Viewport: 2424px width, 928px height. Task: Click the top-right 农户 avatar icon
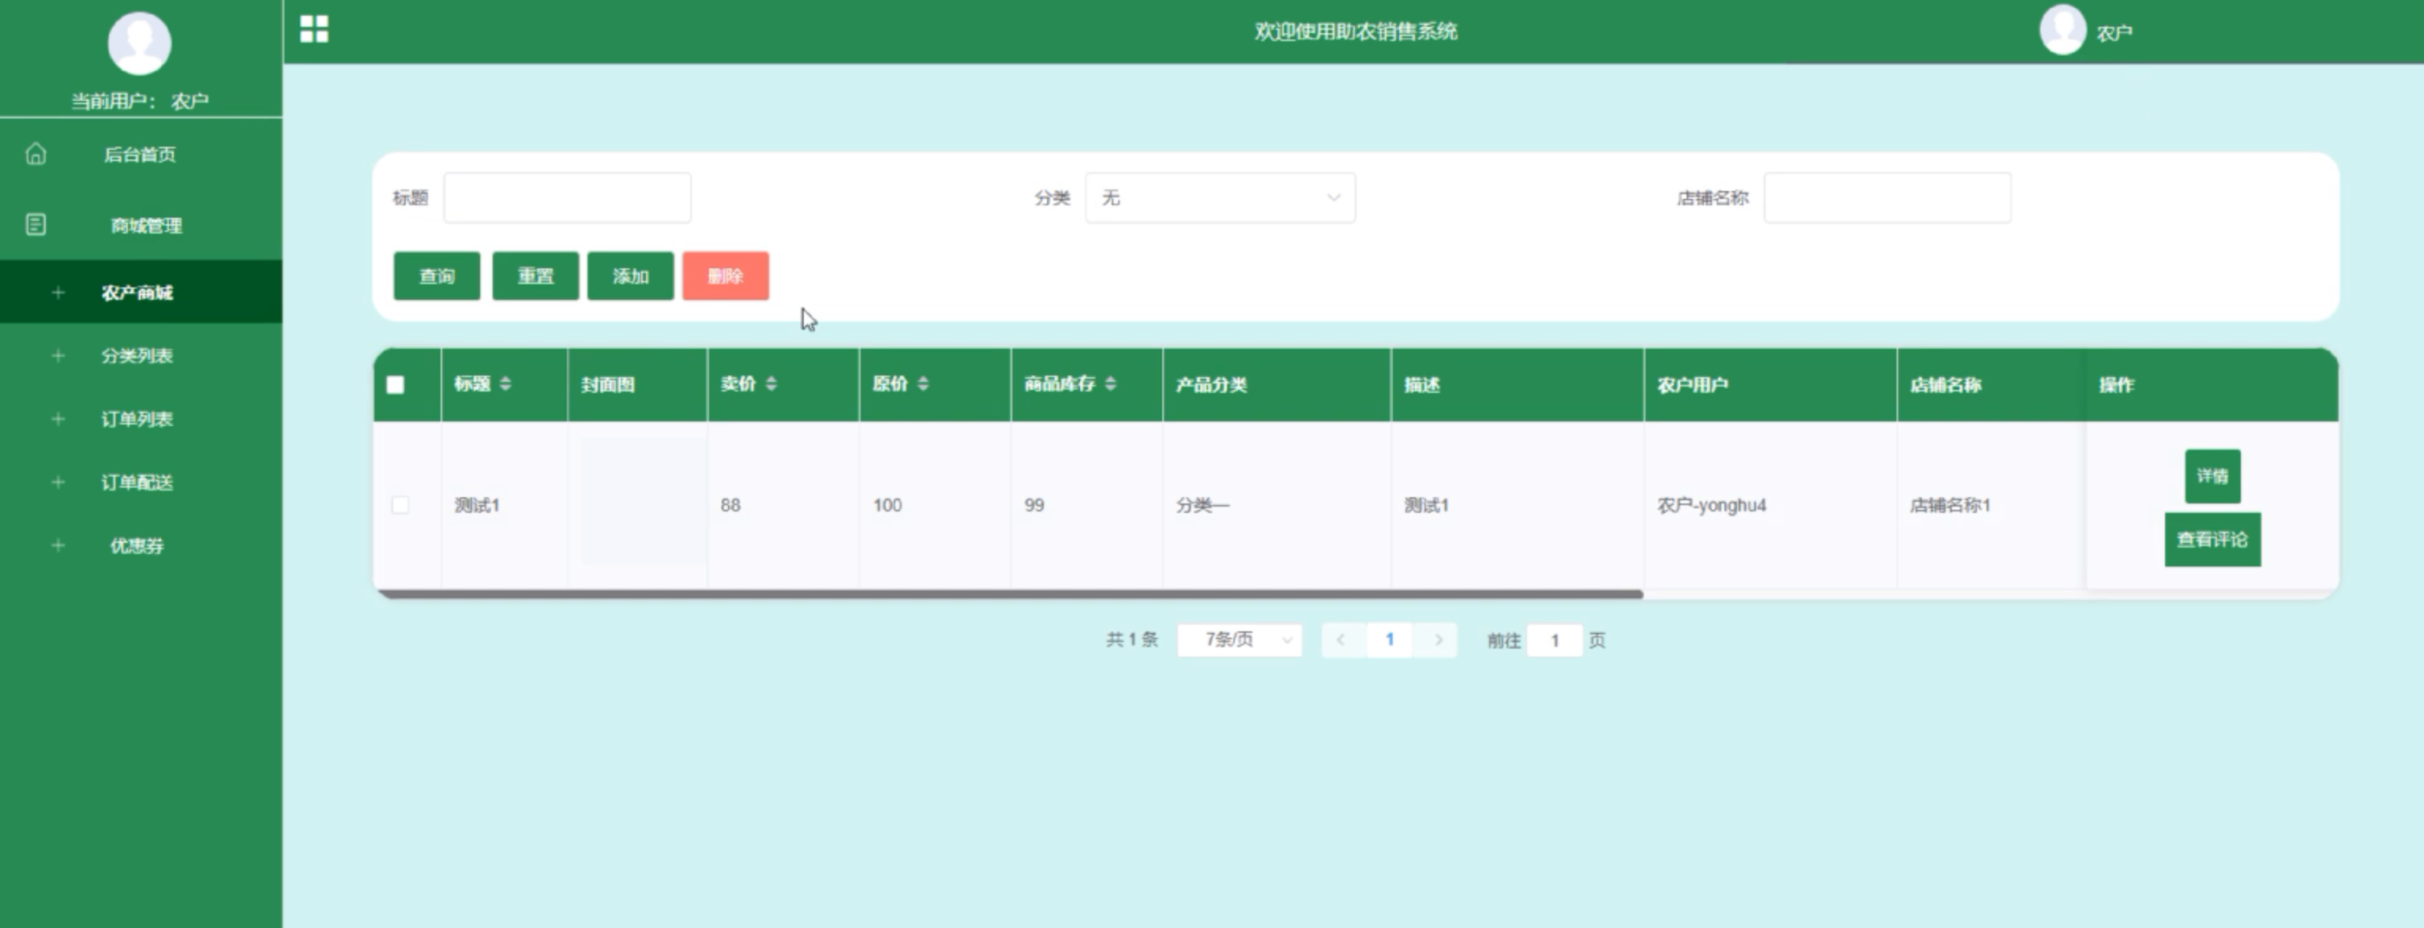point(2062,29)
